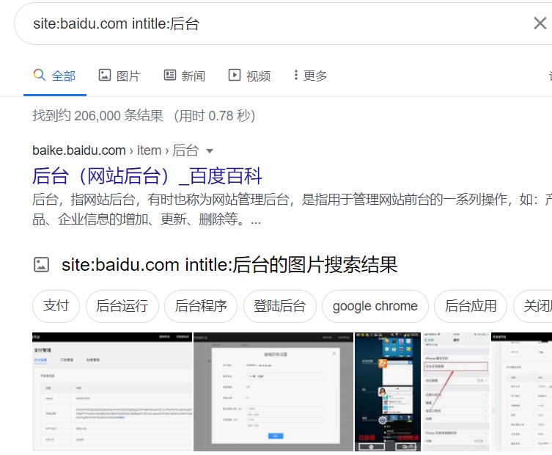This screenshot has width=552, height=455.
Task: Open the dialog form screenshot thumbnail
Action: coord(273,392)
